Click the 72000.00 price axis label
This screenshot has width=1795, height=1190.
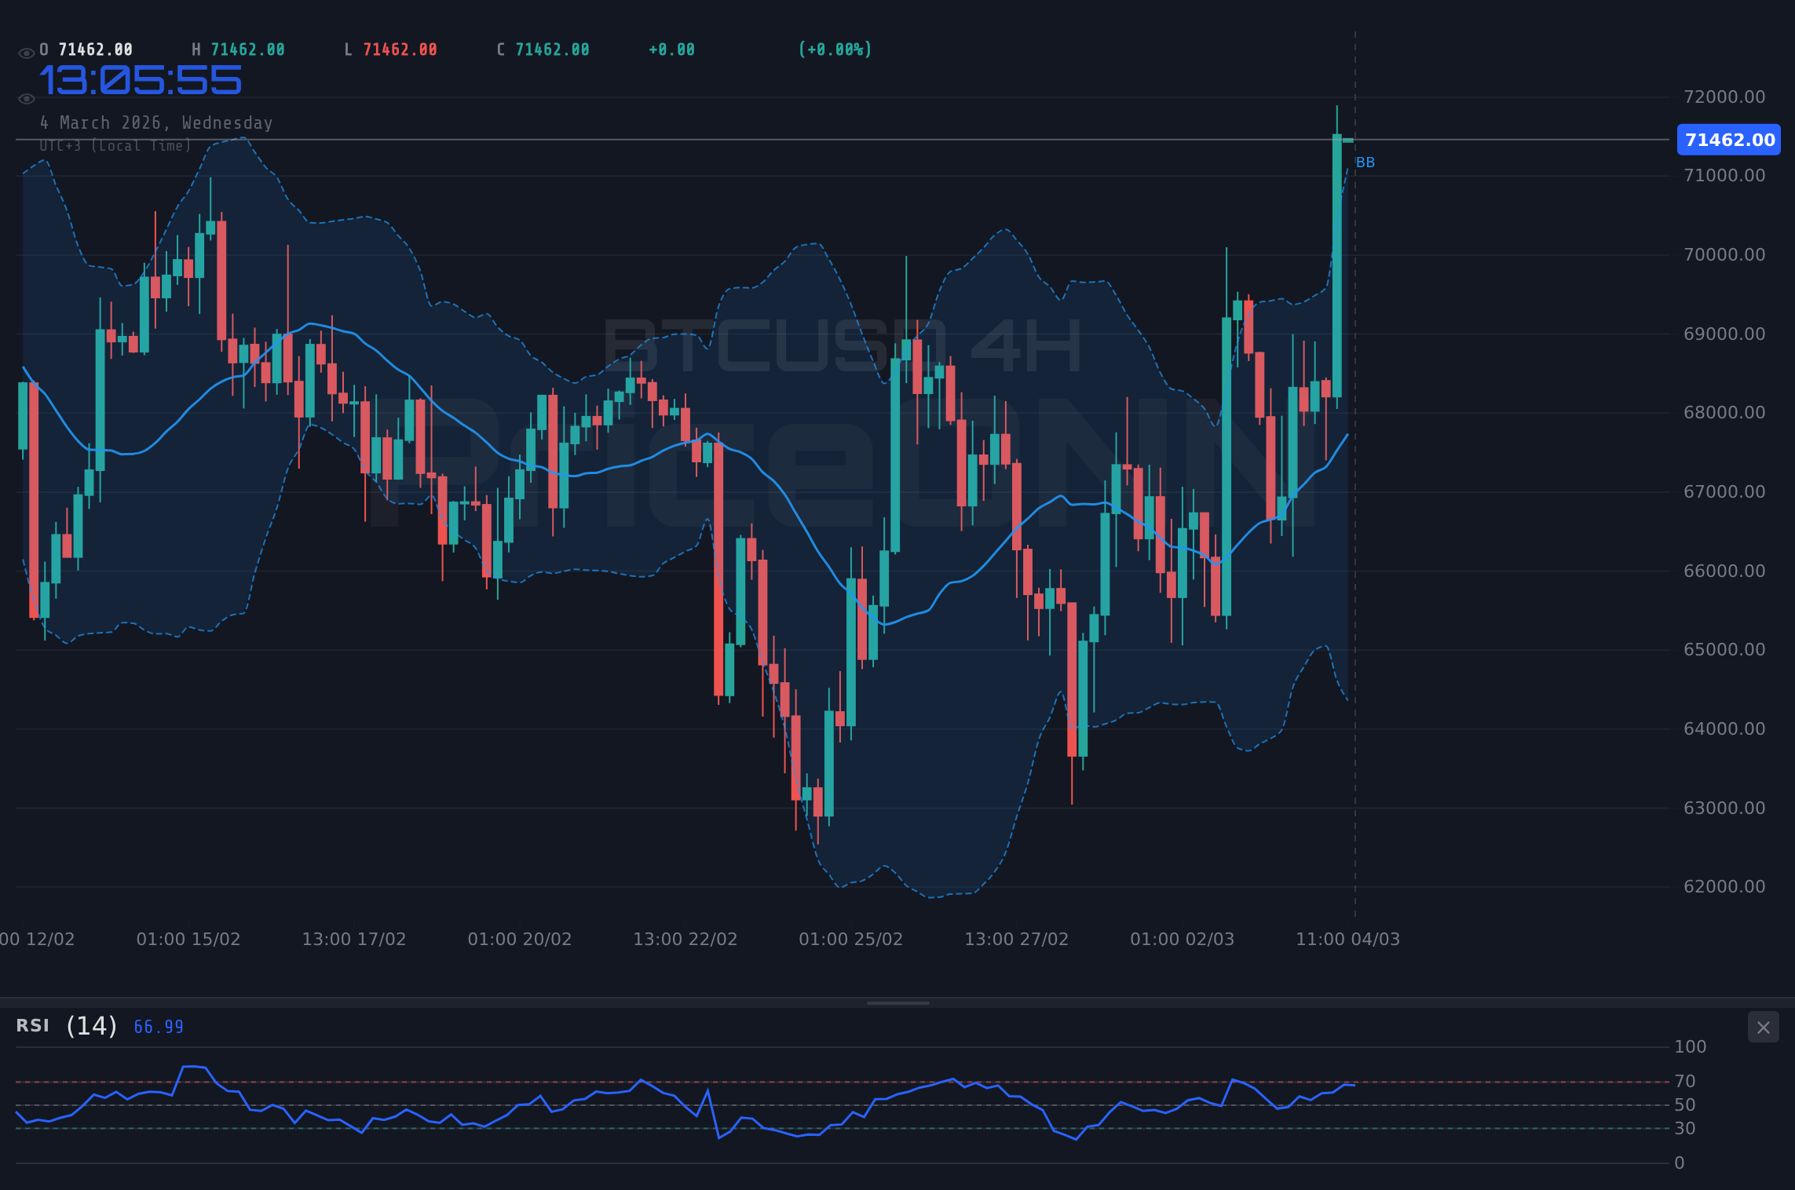(1724, 97)
